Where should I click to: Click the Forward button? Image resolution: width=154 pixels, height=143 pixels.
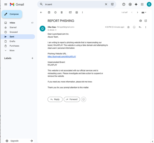[72, 99]
